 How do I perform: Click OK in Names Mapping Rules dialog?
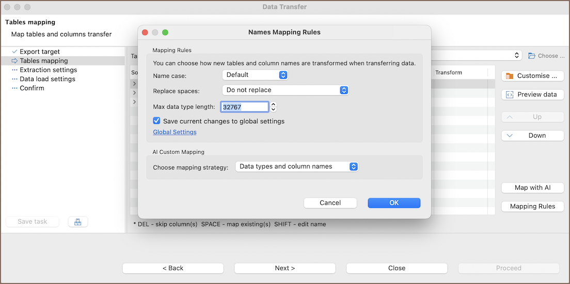point(394,203)
